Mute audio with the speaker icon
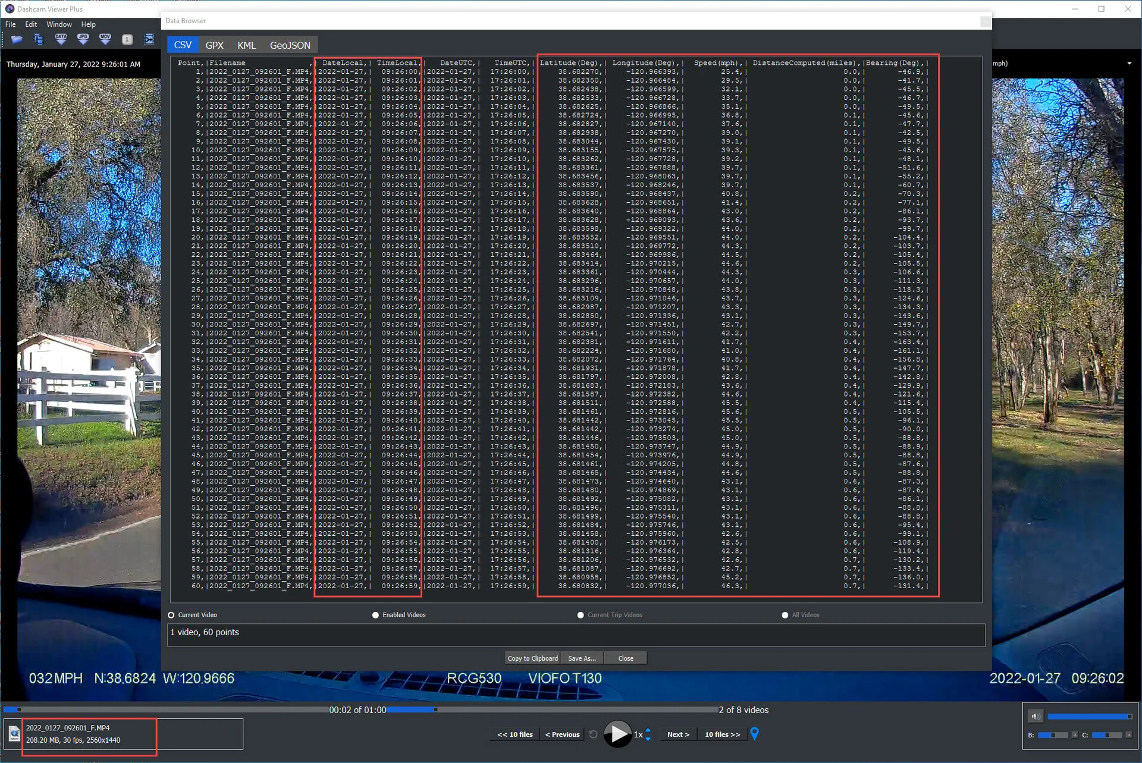 [1036, 717]
